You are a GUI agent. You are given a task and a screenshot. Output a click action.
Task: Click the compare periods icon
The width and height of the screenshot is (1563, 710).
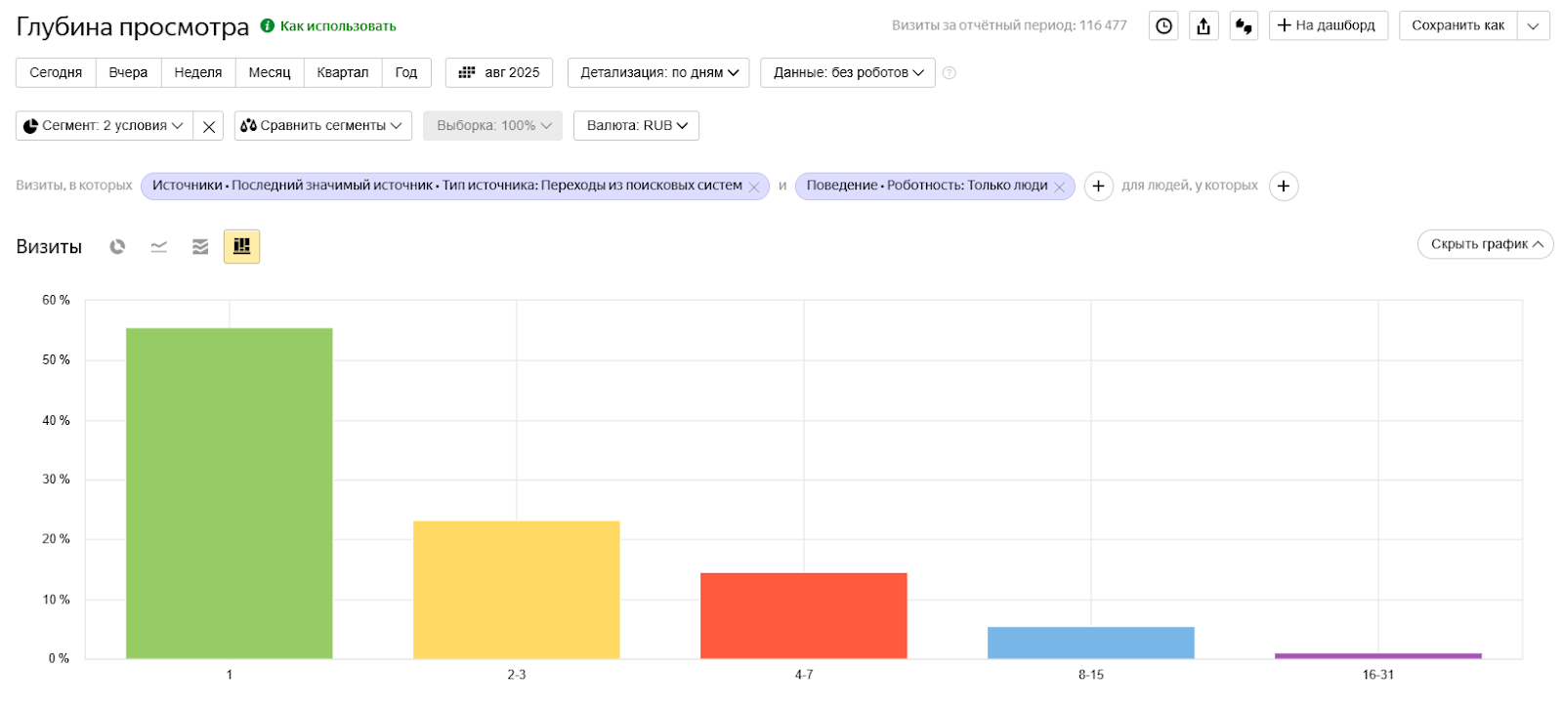point(1244,26)
